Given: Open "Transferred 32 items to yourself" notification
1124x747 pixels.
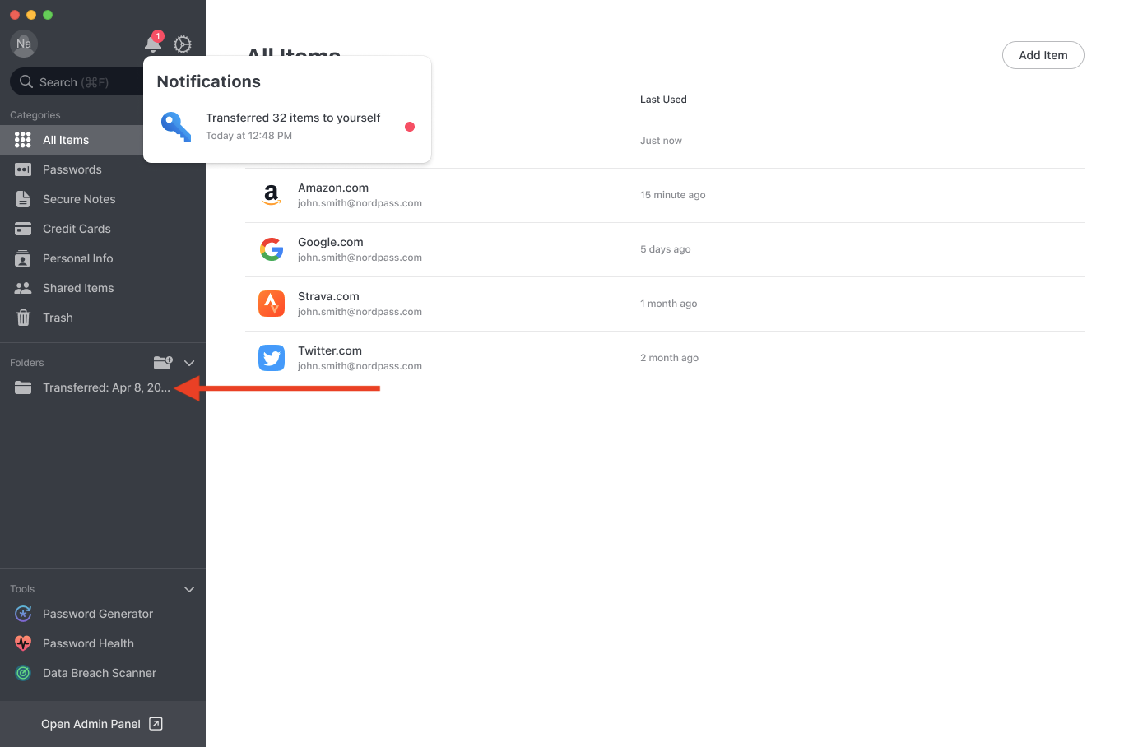Looking at the screenshot, I should tap(287, 127).
